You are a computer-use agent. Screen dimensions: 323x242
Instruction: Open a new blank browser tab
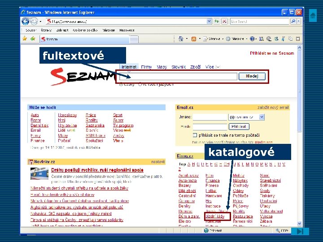pos(134,39)
